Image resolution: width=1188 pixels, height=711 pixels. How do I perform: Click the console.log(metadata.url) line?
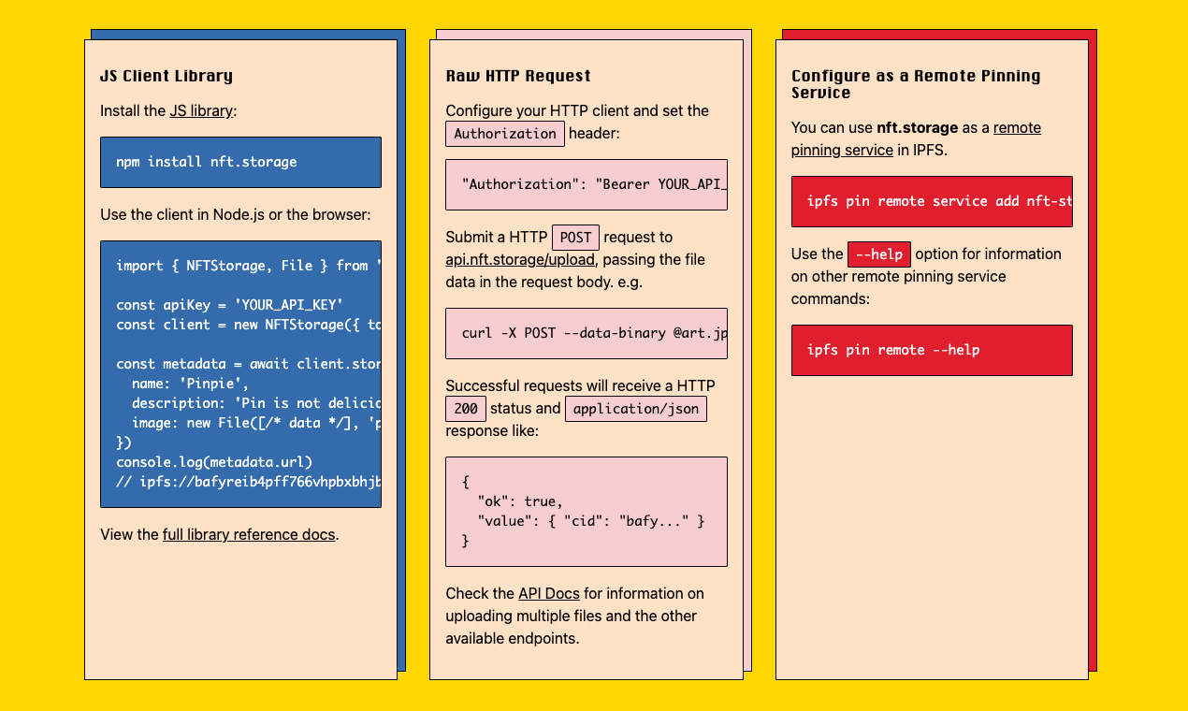tap(214, 461)
